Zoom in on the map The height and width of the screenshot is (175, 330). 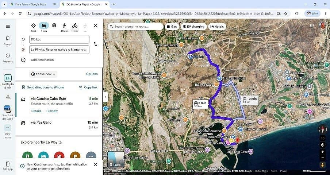[323, 152]
